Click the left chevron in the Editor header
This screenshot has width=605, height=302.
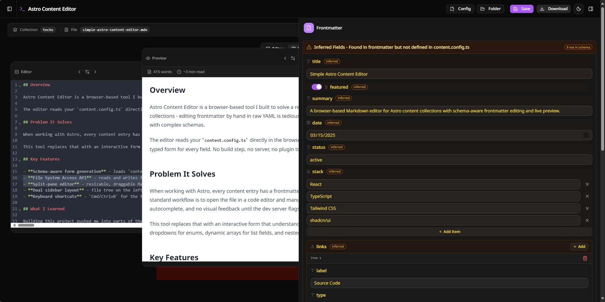tap(79, 72)
